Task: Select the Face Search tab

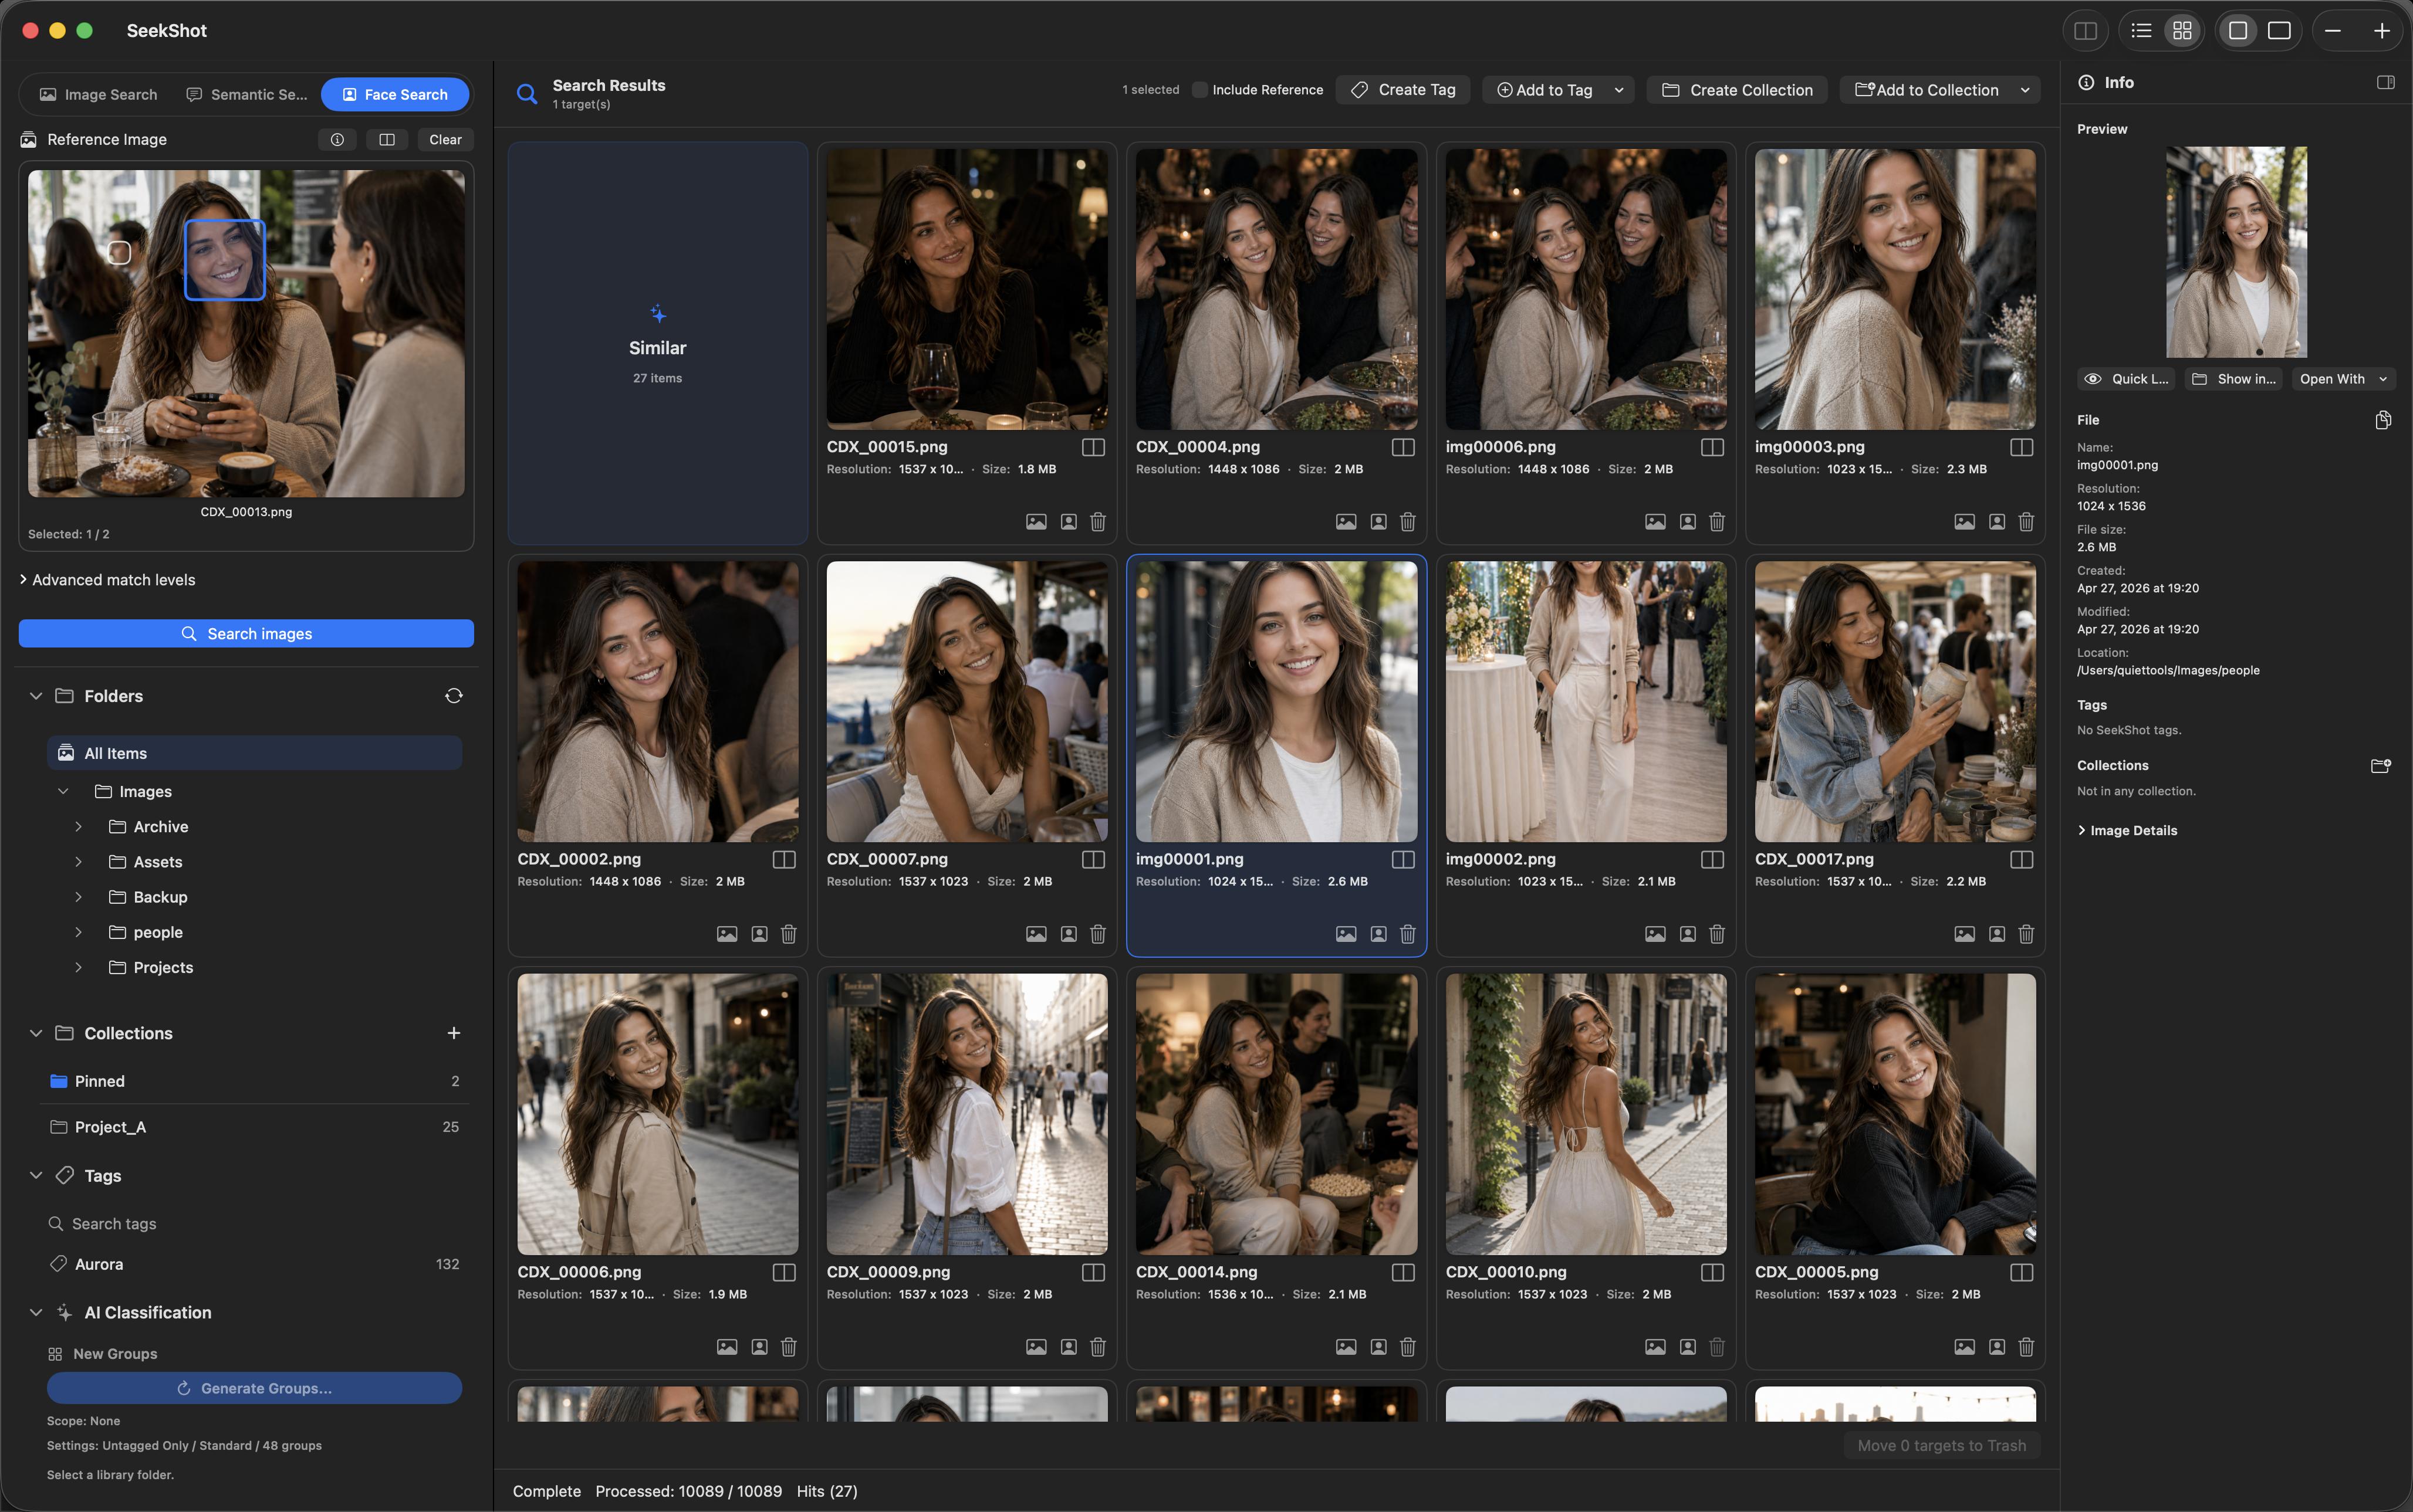Action: (395, 94)
